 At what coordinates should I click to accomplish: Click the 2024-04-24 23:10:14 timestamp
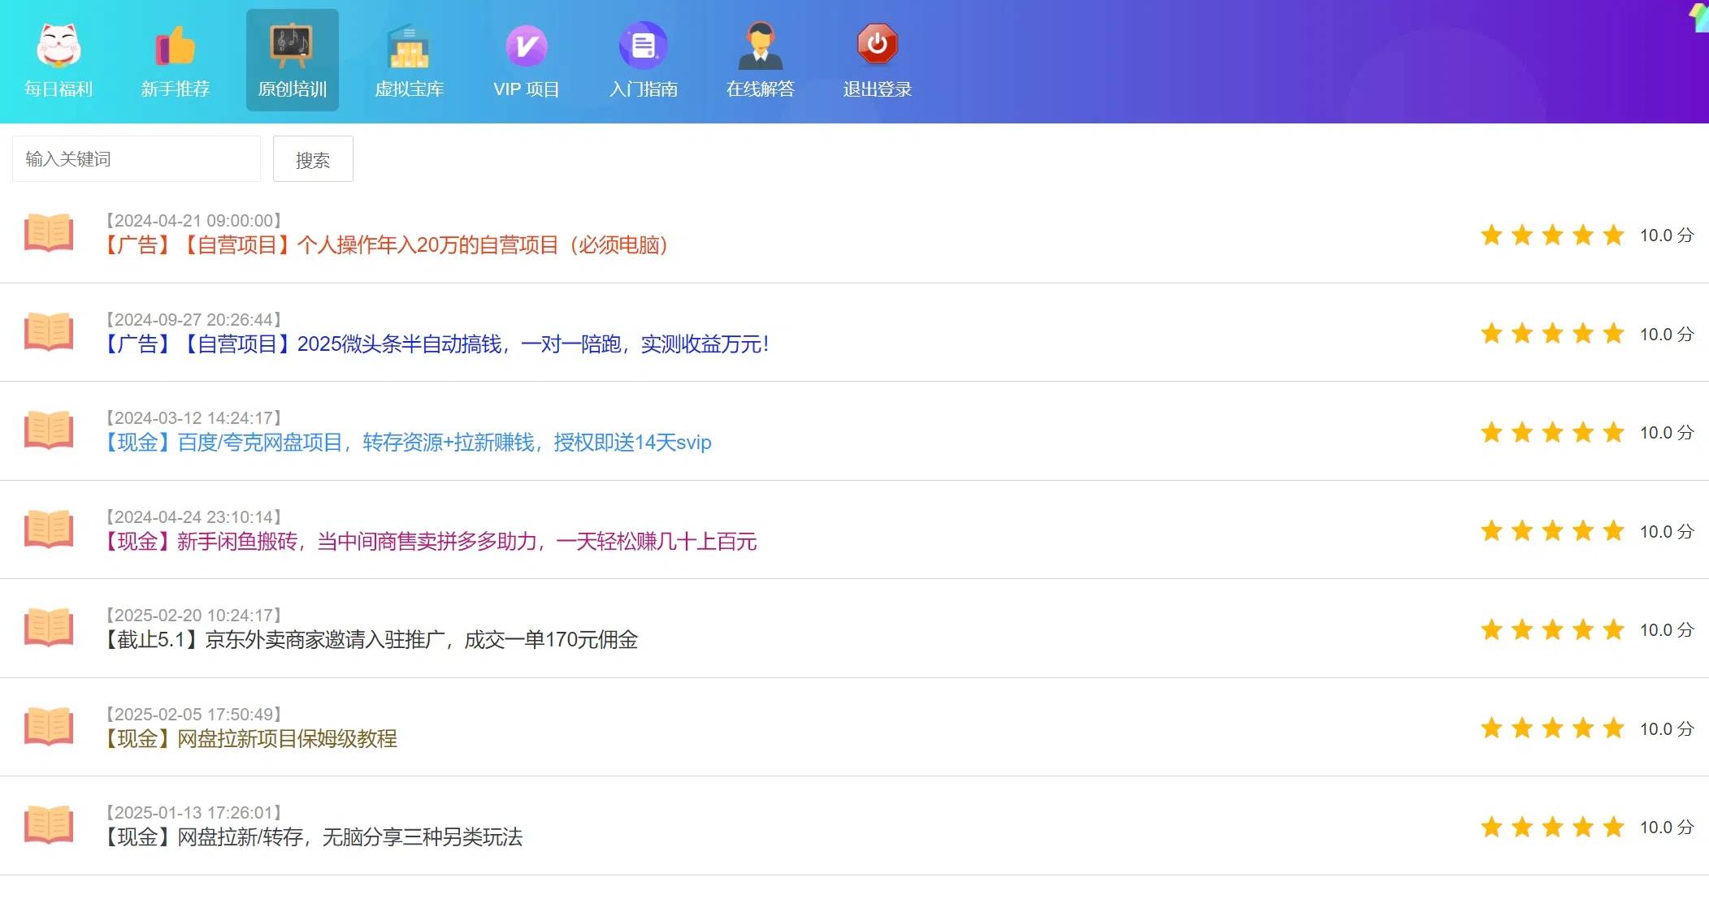point(193,517)
